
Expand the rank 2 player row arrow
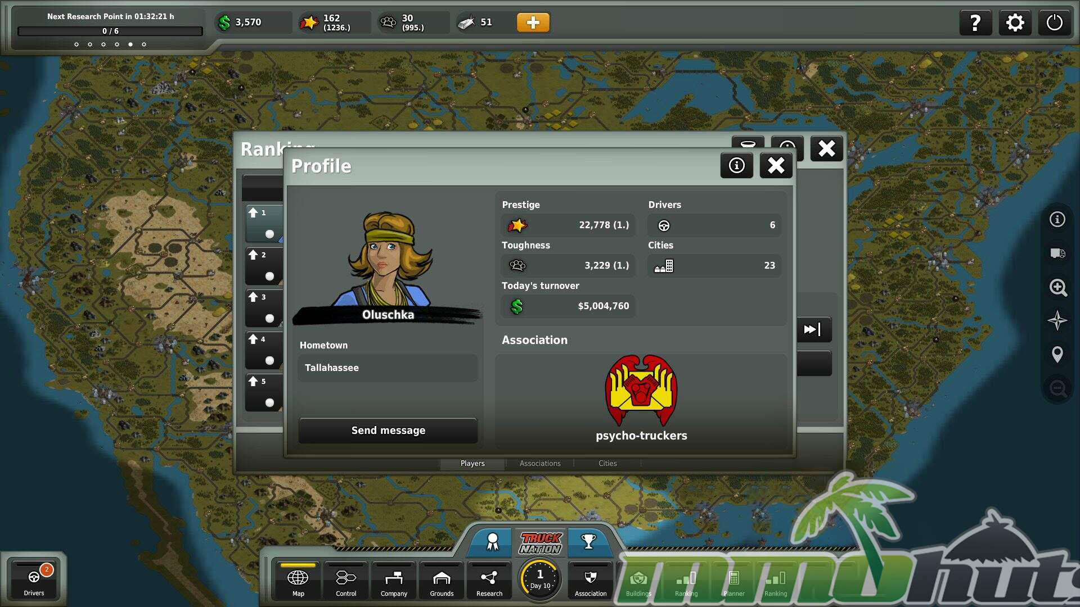(253, 255)
